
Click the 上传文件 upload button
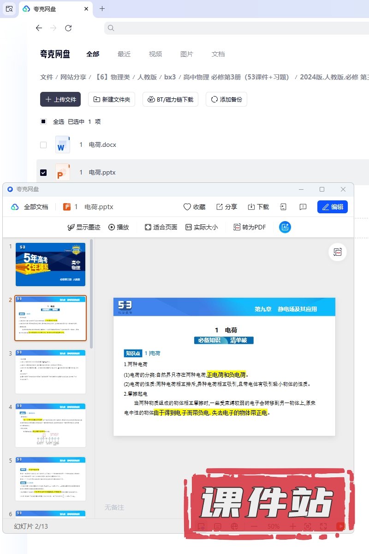[x=60, y=99]
